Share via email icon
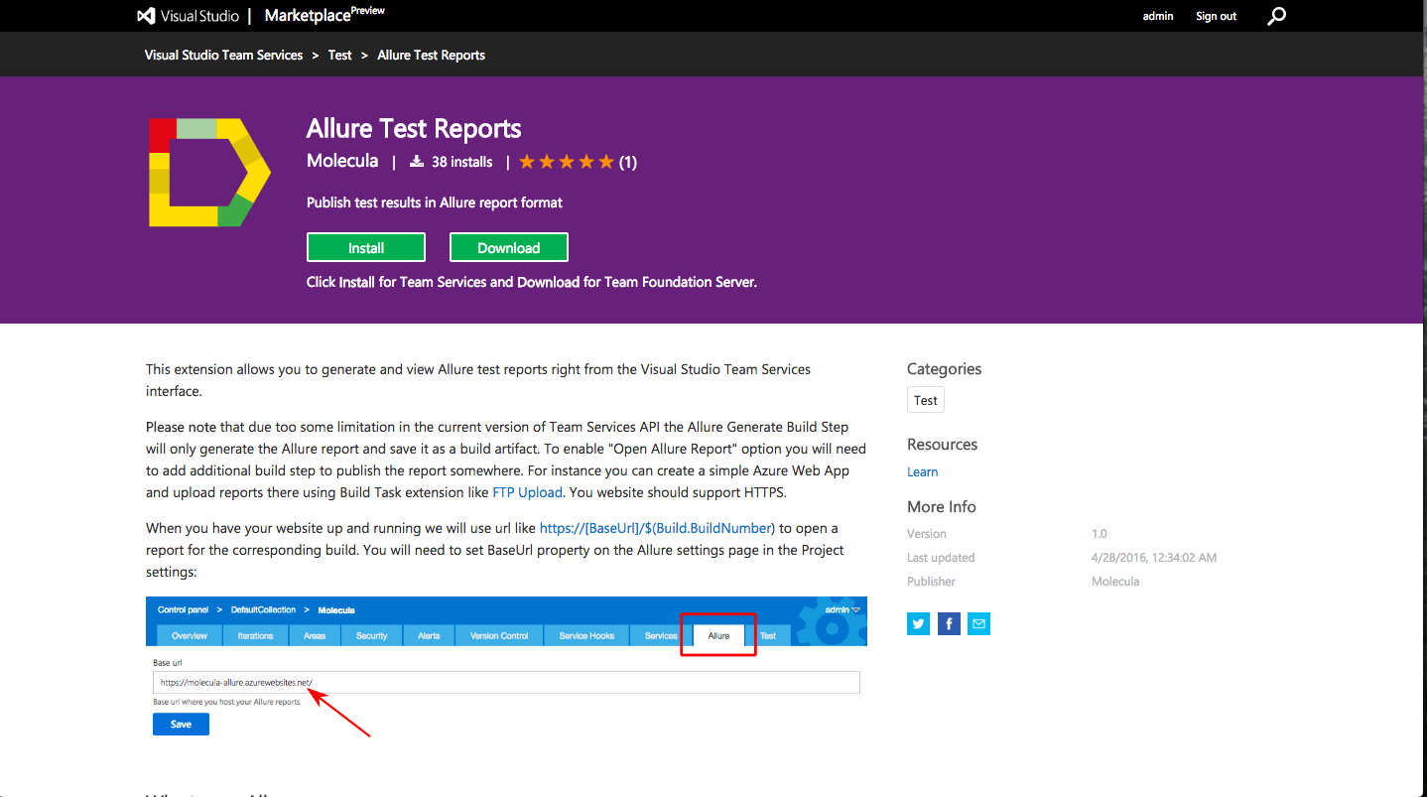Screen dimensions: 1427x797 (x=978, y=623)
